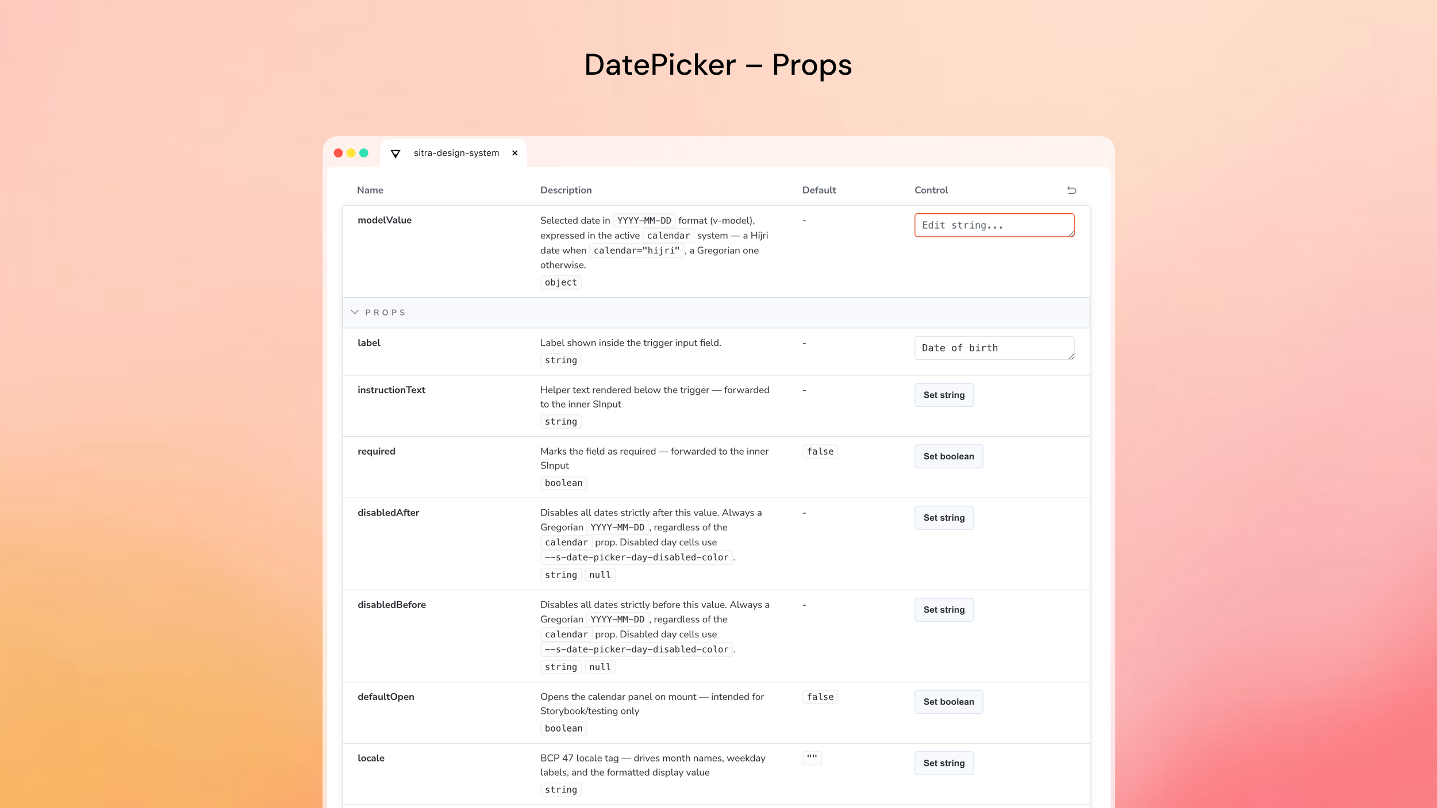Click Set string for locale
The height and width of the screenshot is (808, 1437).
[944, 763]
